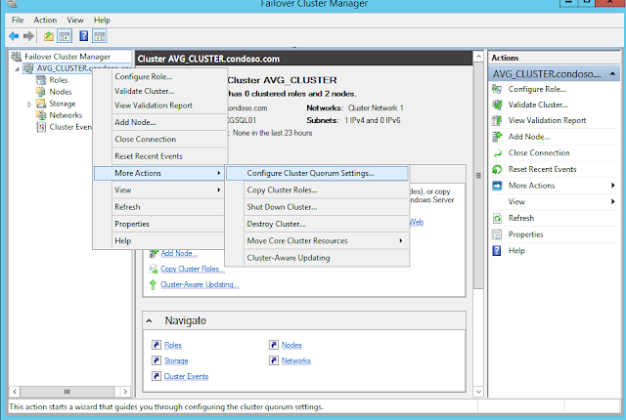Open the View menu in menu bar
This screenshot has width=626, height=420.
[75, 20]
